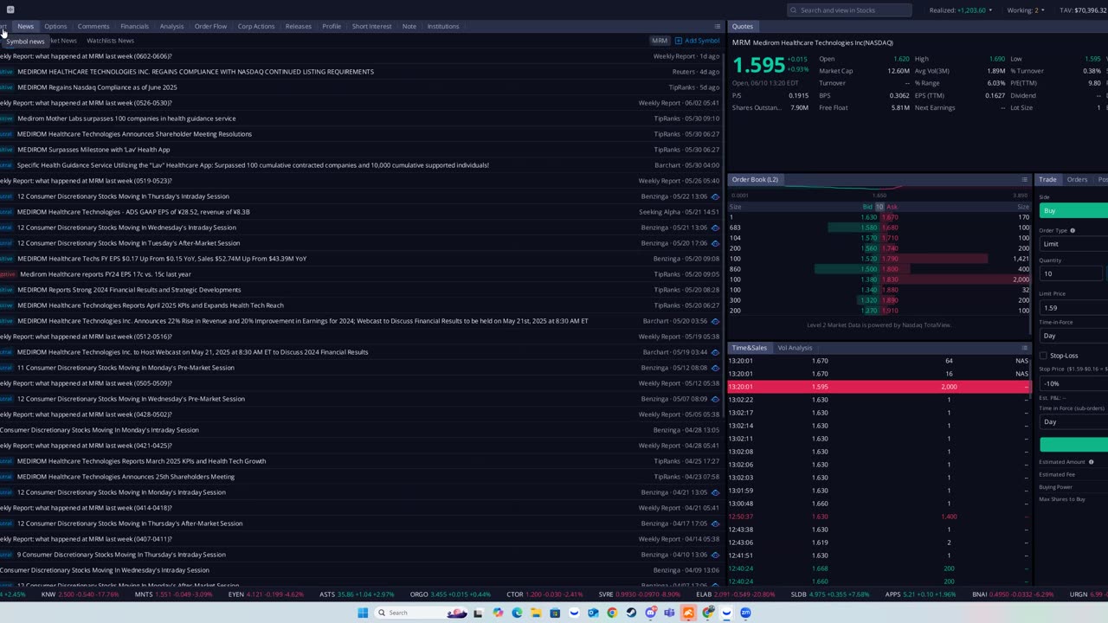Open the Institutions tab
Image resolution: width=1108 pixels, height=623 pixels.
[x=442, y=26]
